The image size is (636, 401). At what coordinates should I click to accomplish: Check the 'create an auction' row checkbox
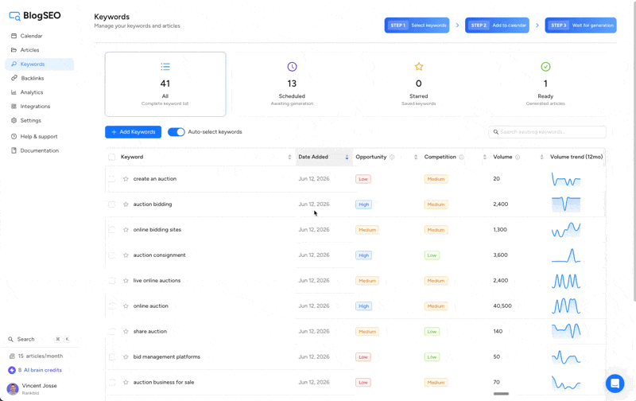(111, 178)
